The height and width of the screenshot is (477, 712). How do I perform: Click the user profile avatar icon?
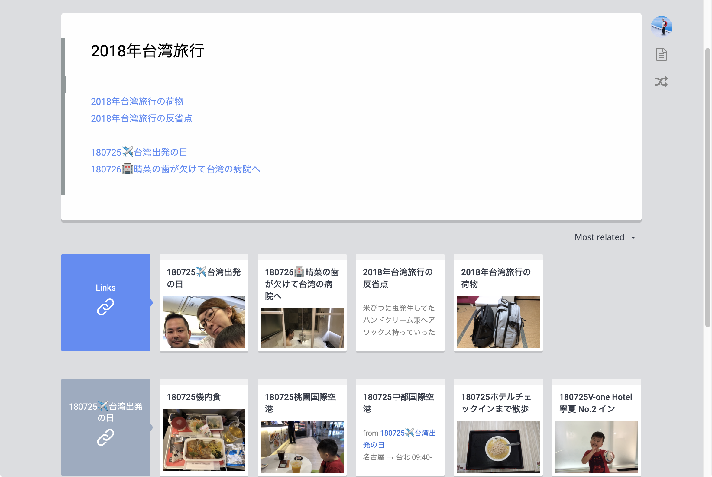click(x=661, y=27)
